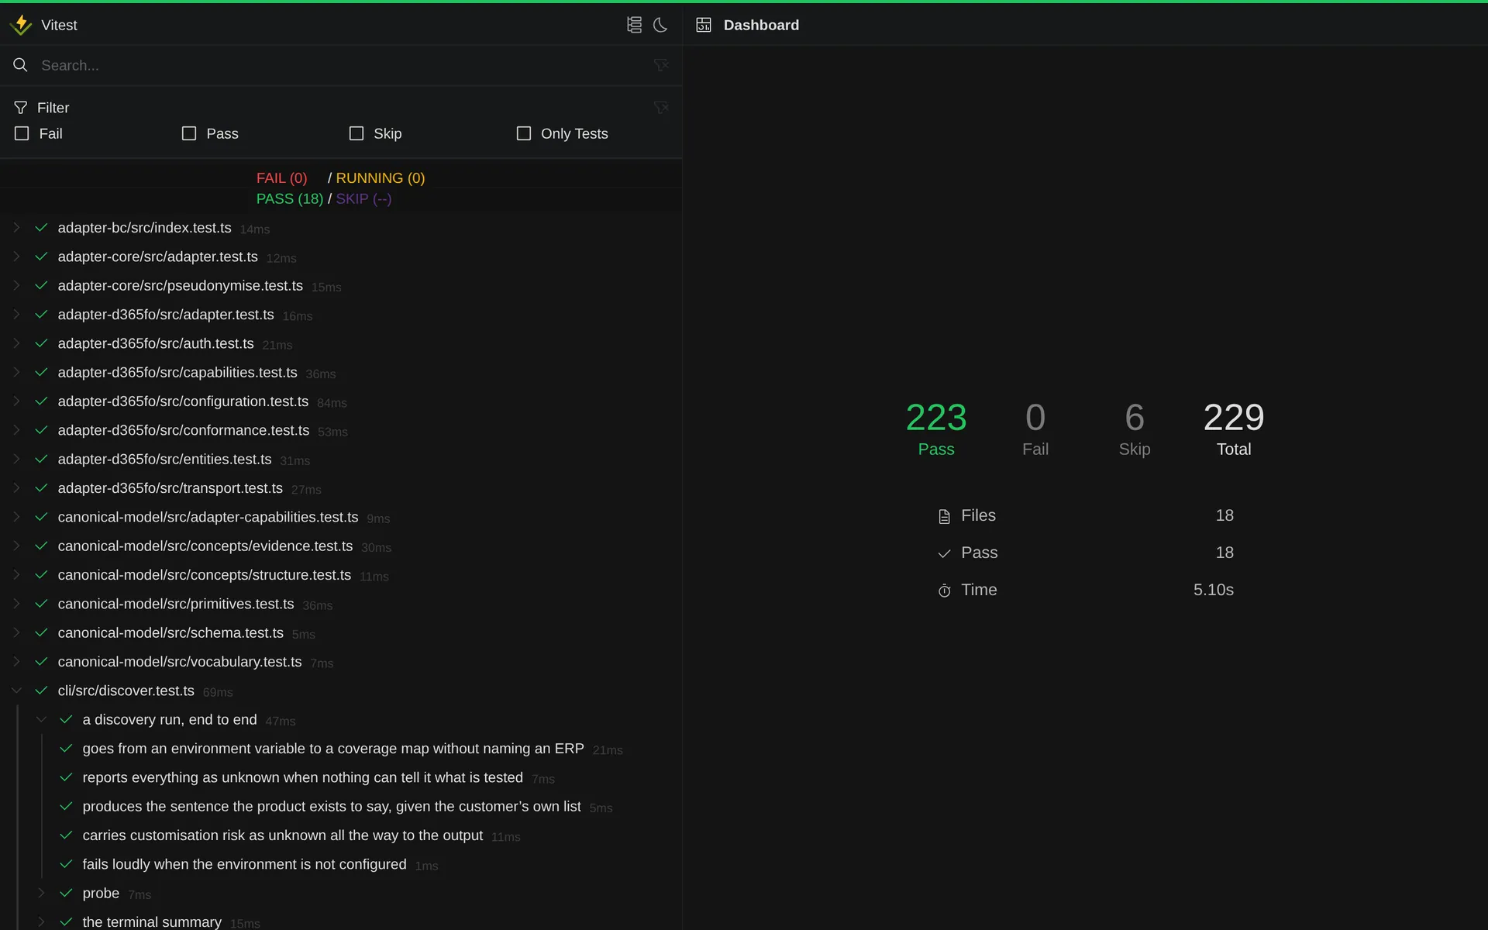Screen dimensions: 1488x930
Task: Click the Filter funnel icon
Action: 21,108
